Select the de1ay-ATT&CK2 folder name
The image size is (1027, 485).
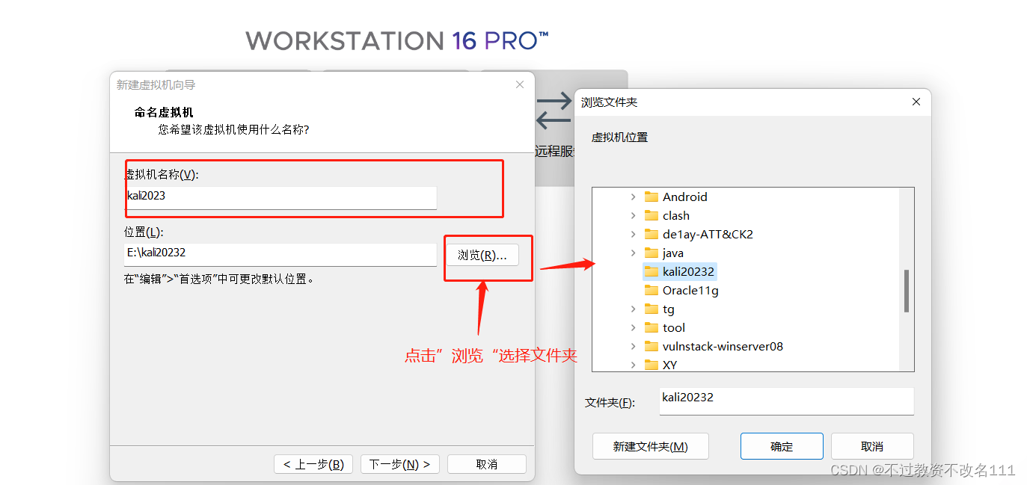[x=708, y=234]
